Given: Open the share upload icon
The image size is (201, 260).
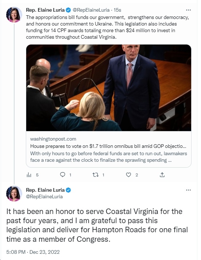Looking at the screenshot, I should pyautogui.click(x=162, y=175).
